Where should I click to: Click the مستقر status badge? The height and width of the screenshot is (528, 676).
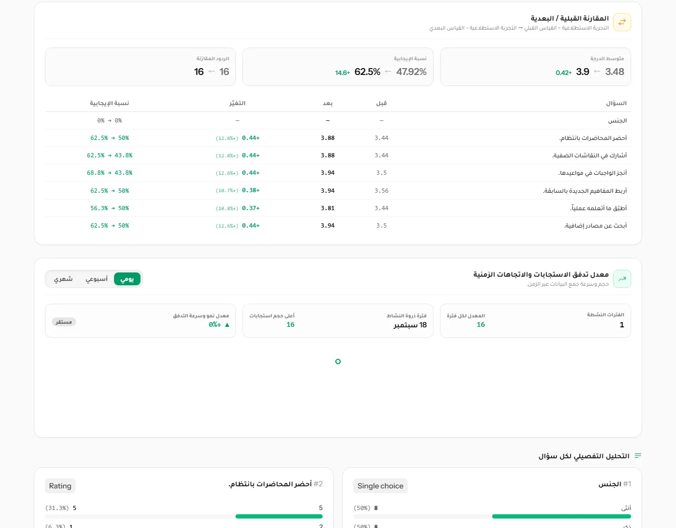point(64,322)
